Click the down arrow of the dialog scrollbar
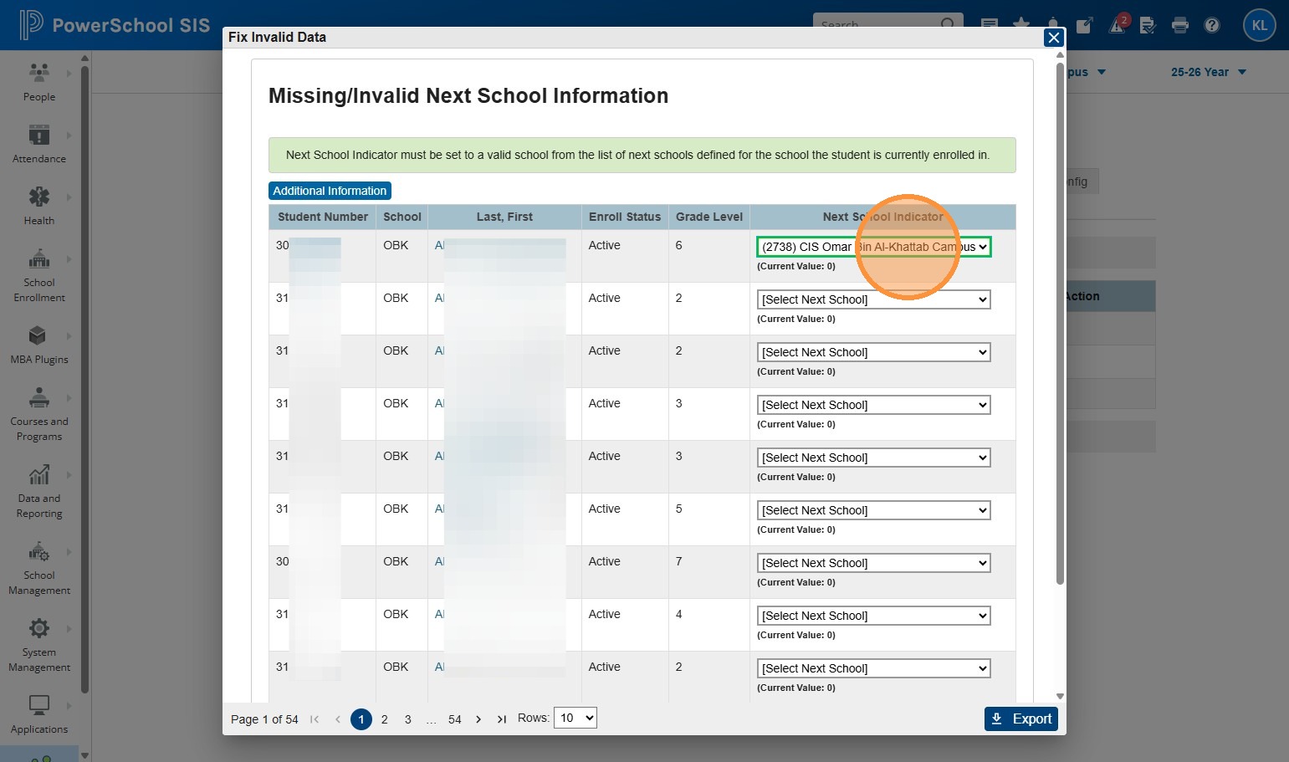Screen dimensions: 1289x762 pos(1060,696)
